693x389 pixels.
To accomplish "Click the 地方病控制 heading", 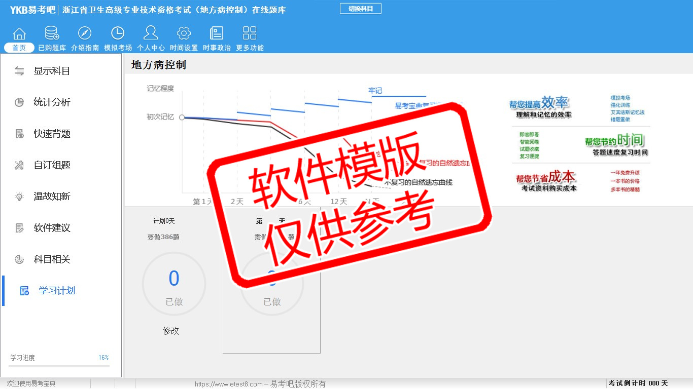I will point(159,65).
